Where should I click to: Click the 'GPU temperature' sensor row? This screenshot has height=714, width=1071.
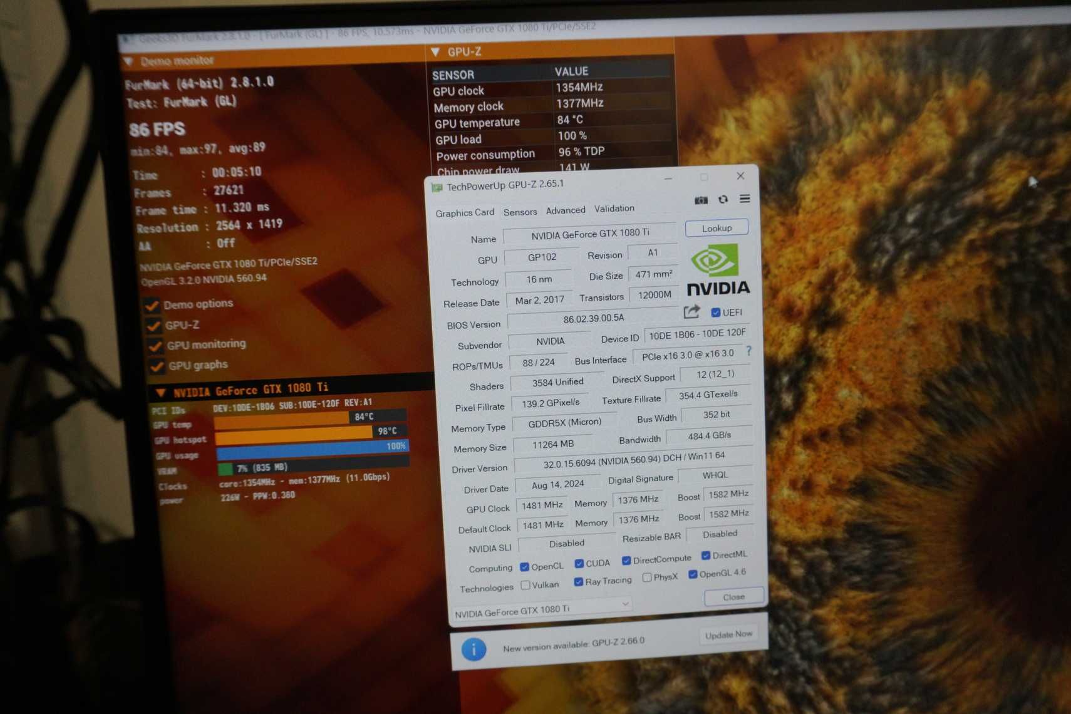pos(552,121)
